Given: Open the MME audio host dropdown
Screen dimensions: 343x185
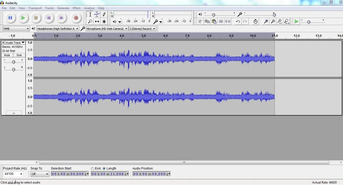Looking at the screenshot, I should click(16, 29).
